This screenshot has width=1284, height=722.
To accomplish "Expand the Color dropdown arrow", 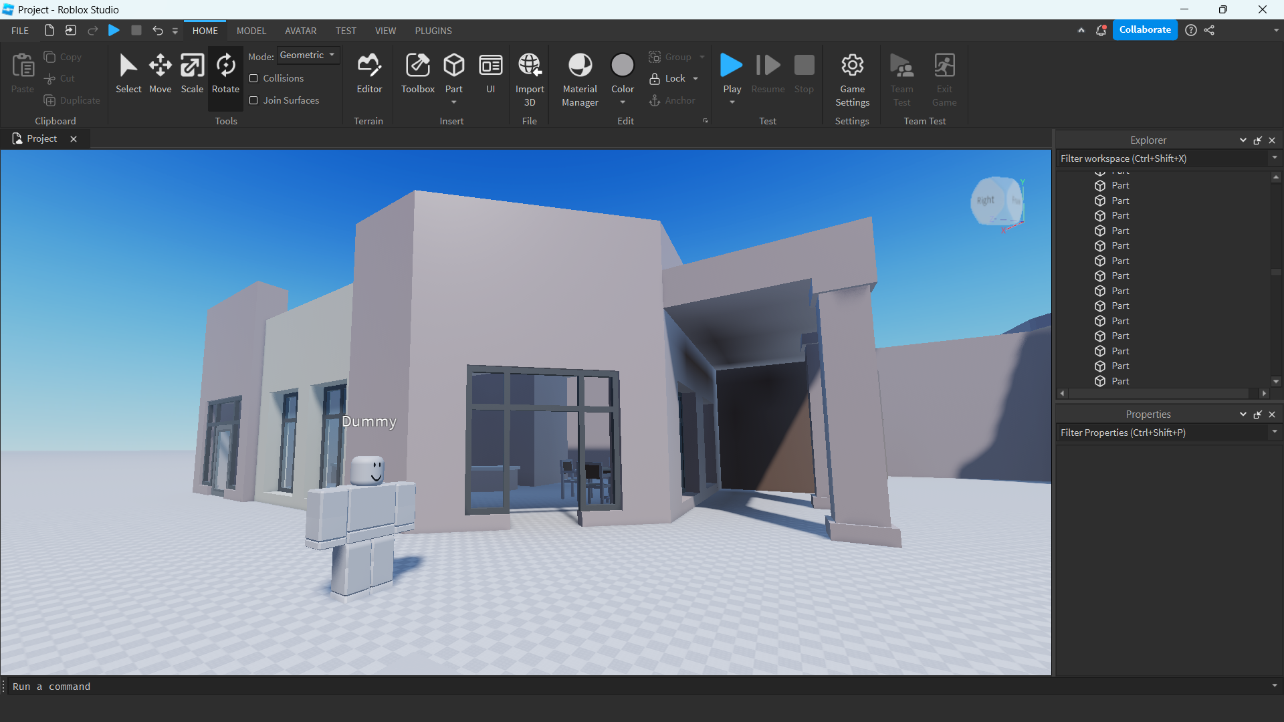I will [623, 102].
